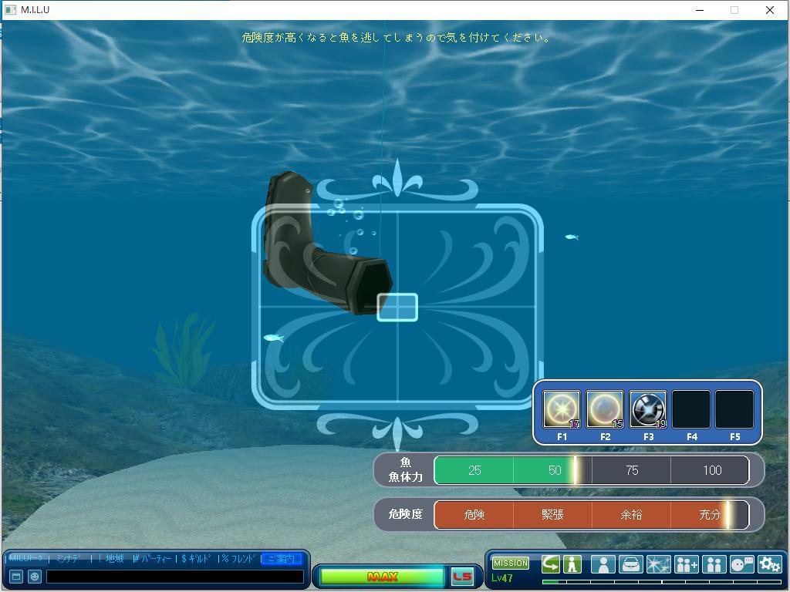Screen dimensions: 790x592
Task: Minimize the M.I.L.U window
Action: (x=699, y=10)
